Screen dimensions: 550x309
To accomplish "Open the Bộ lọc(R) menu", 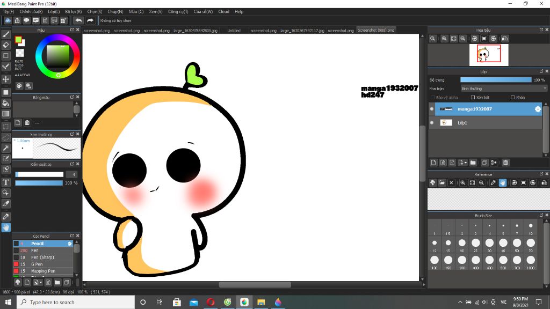I will (74, 11).
